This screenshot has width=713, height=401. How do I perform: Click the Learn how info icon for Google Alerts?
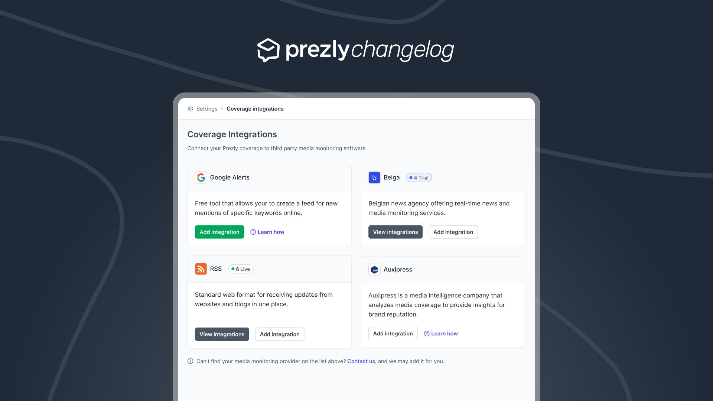tap(253, 232)
